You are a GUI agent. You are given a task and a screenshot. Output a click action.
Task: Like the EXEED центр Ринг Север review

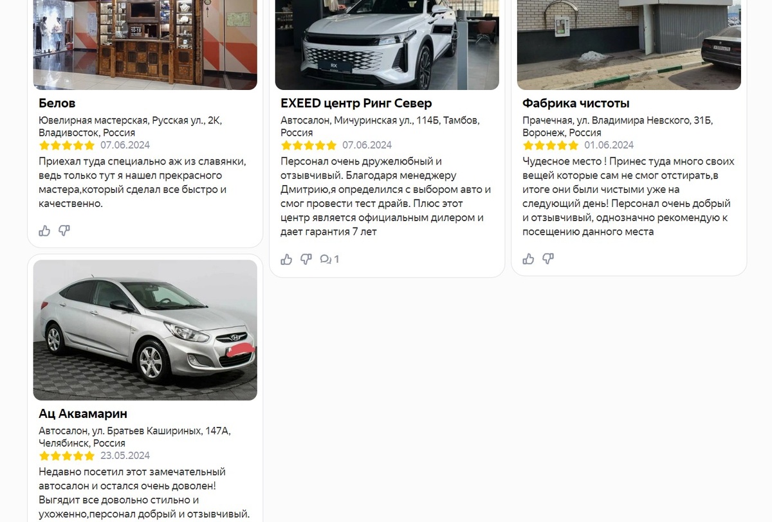286,259
